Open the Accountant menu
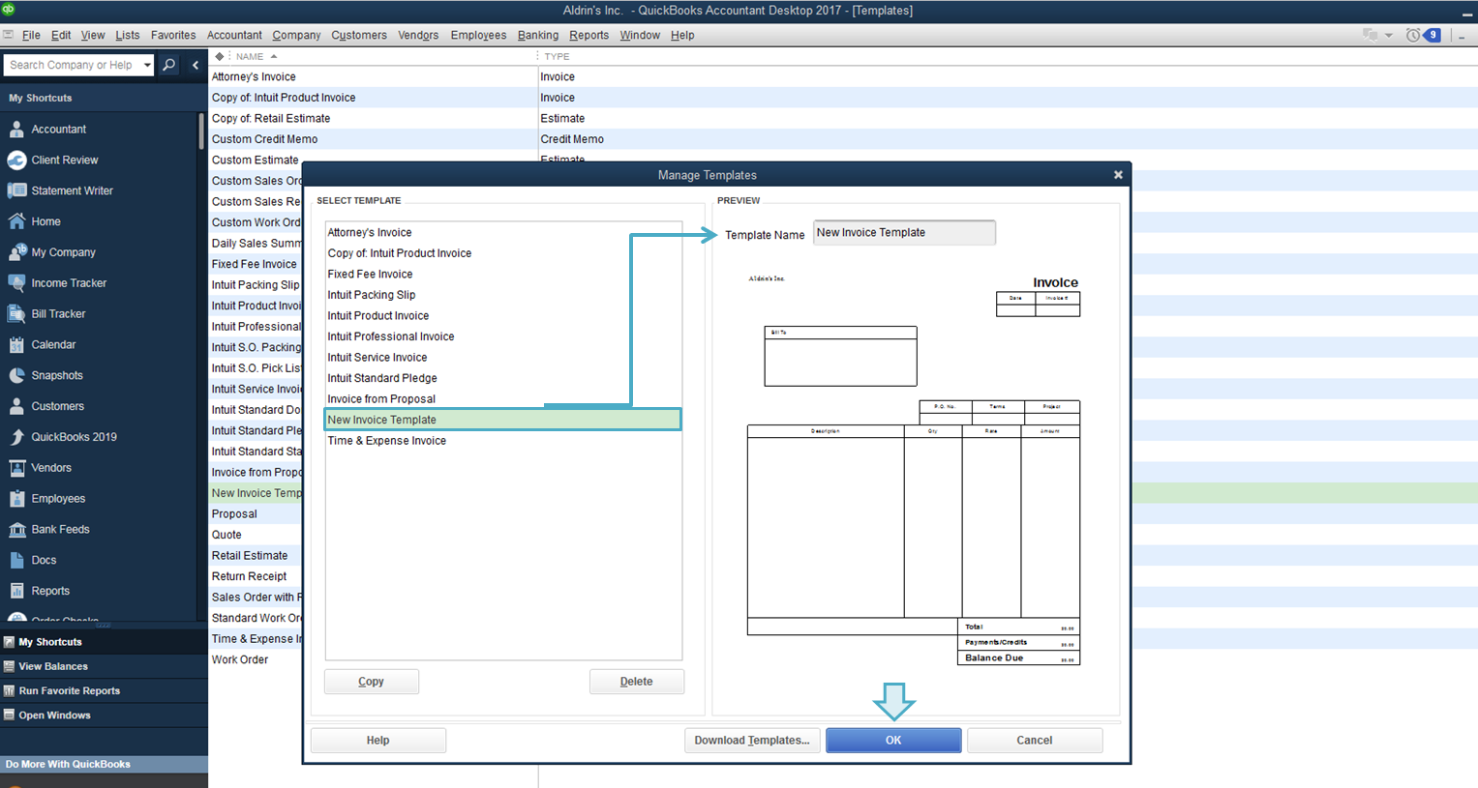This screenshot has height=788, width=1478. point(234,35)
